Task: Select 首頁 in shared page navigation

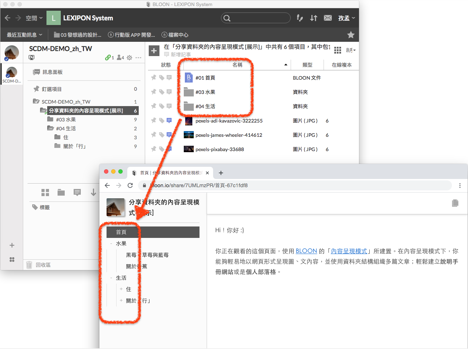Action: coord(153,232)
